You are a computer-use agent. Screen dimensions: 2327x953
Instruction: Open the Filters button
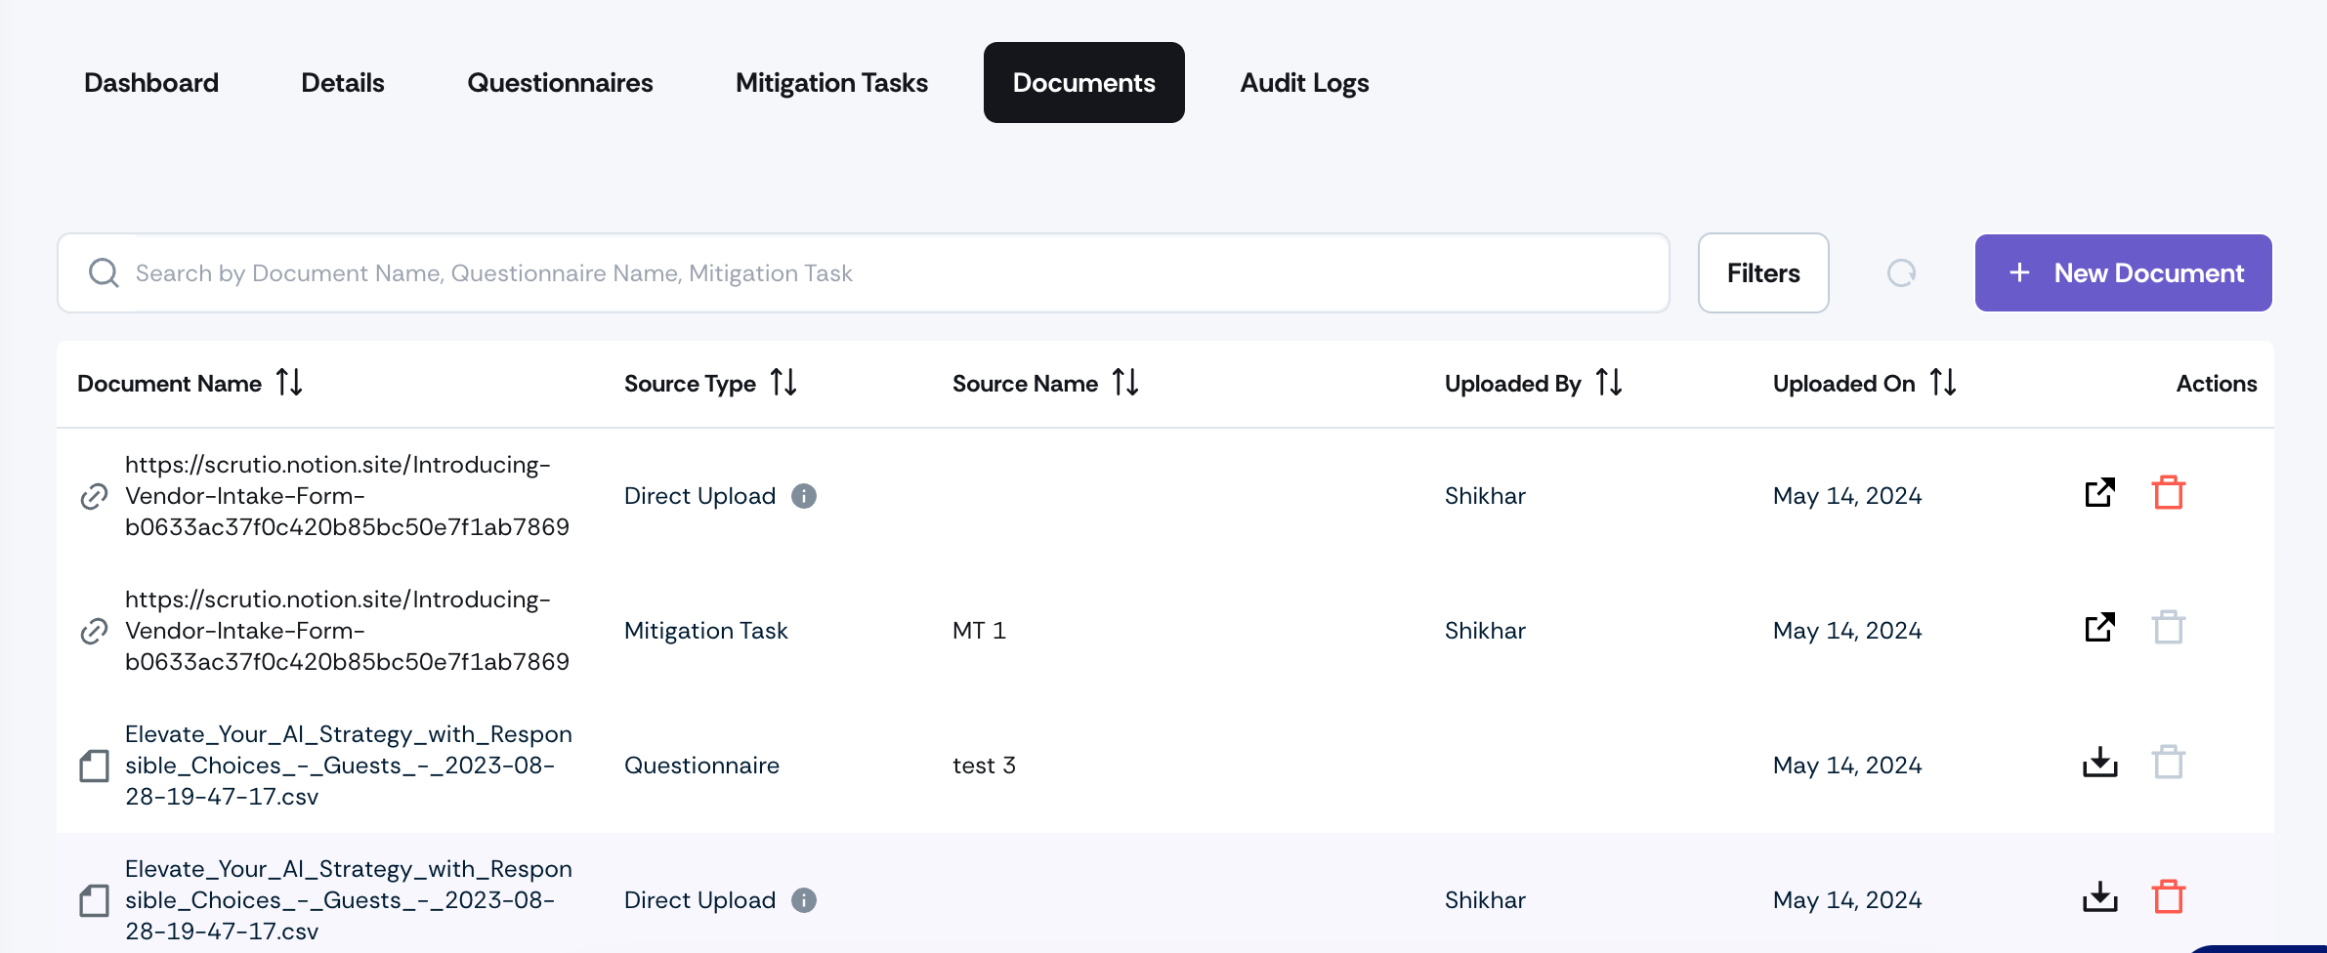1763,273
